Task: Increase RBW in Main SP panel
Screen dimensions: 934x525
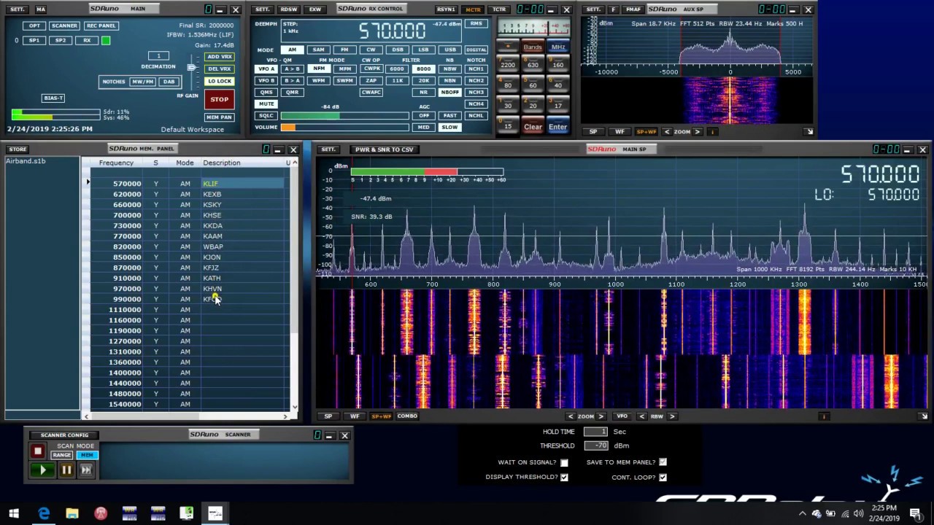Action: click(x=672, y=416)
